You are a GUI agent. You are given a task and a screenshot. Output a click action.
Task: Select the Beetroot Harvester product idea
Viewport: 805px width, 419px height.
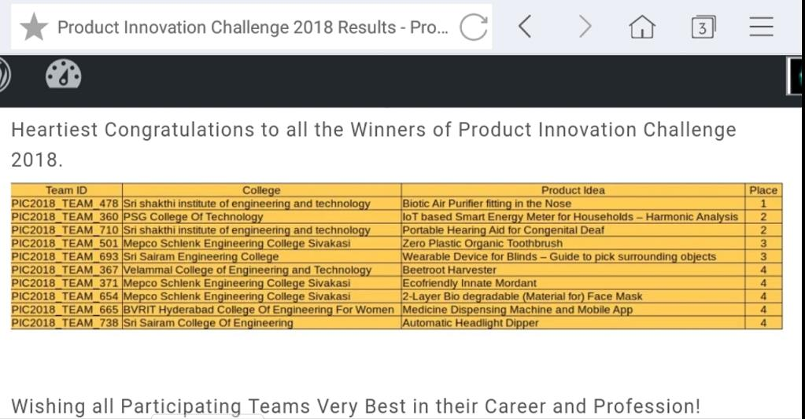[x=449, y=270]
